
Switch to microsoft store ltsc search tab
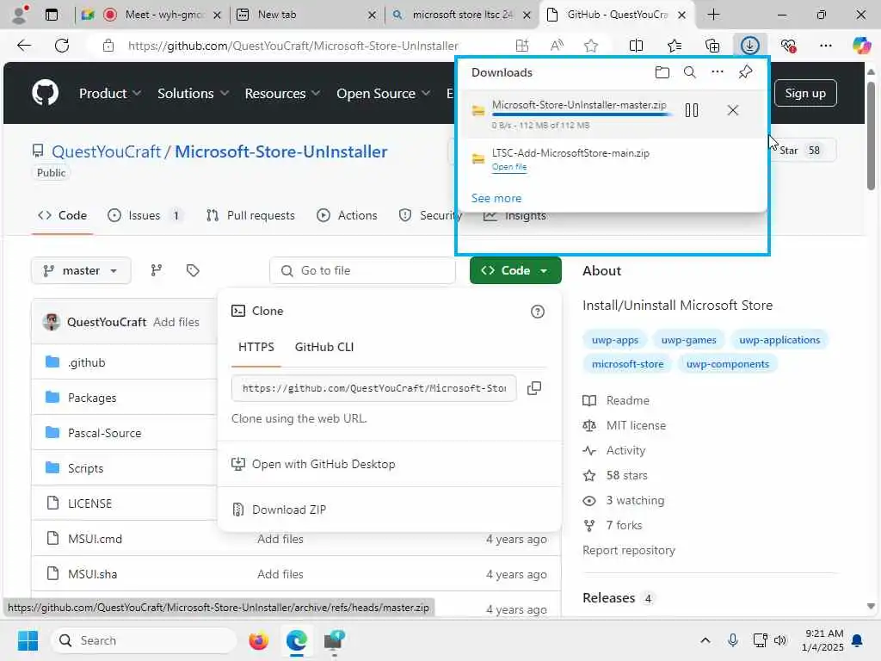(461, 15)
